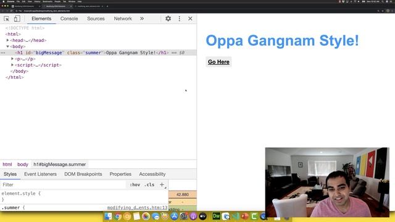
Task: Open Podcasts app from the Dock
Action: click(x=193, y=216)
